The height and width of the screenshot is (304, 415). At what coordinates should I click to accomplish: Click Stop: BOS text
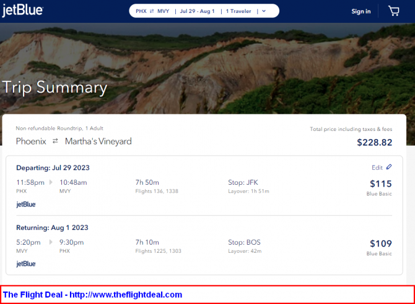244,242
